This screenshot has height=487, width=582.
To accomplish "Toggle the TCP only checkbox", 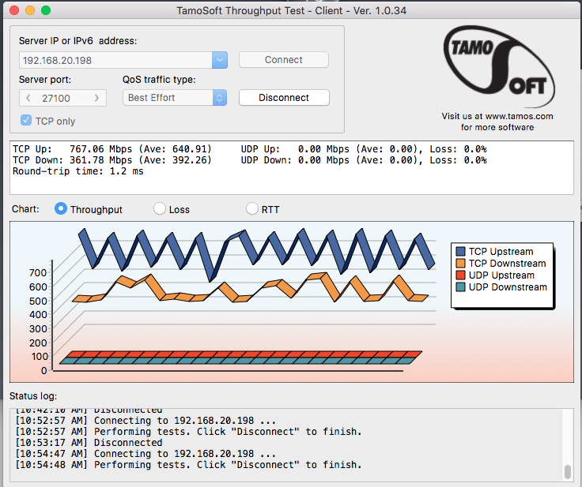I will [26, 120].
